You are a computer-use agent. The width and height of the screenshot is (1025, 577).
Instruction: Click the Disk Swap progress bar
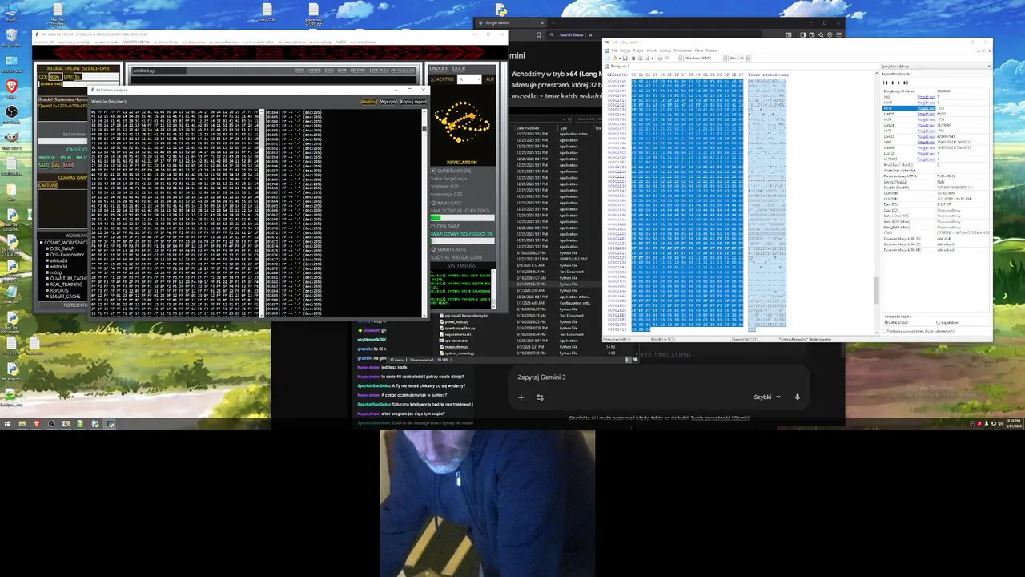pyautogui.click(x=461, y=240)
